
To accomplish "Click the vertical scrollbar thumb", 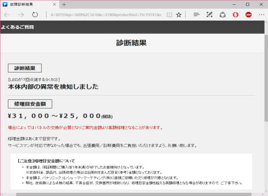I will tap(266, 78).
